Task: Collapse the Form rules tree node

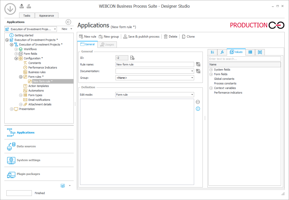Action: point(21,77)
